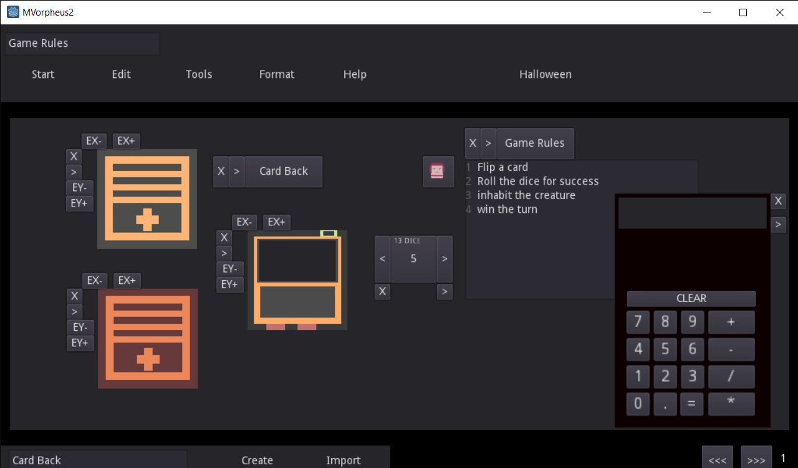This screenshot has height=468, width=798.
Task: Remove the dice widget with its X button
Action: click(x=382, y=291)
